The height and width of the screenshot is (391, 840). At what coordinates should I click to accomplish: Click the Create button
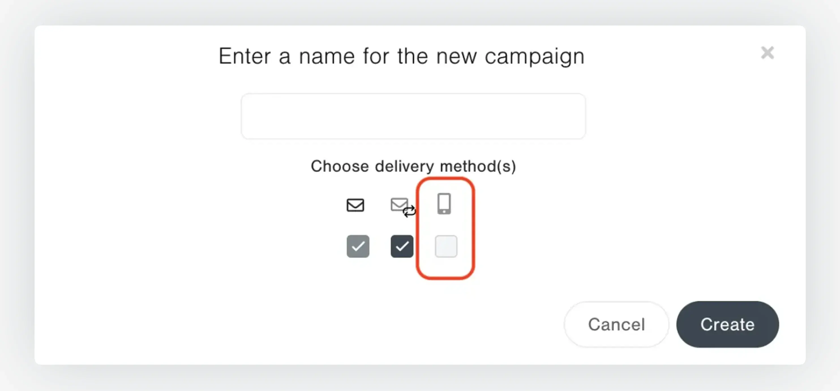tap(727, 325)
